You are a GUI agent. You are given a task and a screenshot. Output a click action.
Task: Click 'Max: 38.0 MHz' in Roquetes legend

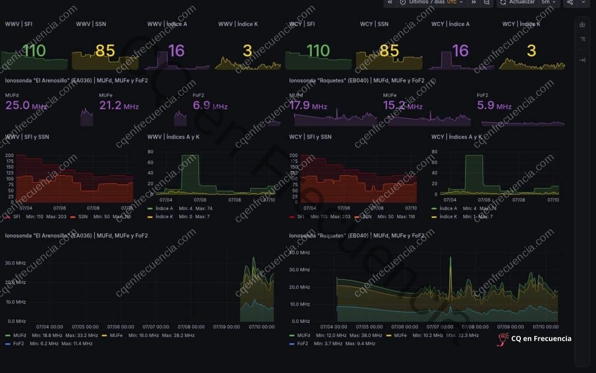point(366,335)
